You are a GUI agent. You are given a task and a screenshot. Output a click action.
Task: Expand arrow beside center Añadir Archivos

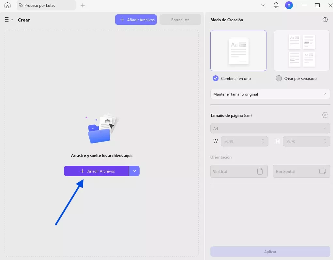pyautogui.click(x=134, y=171)
